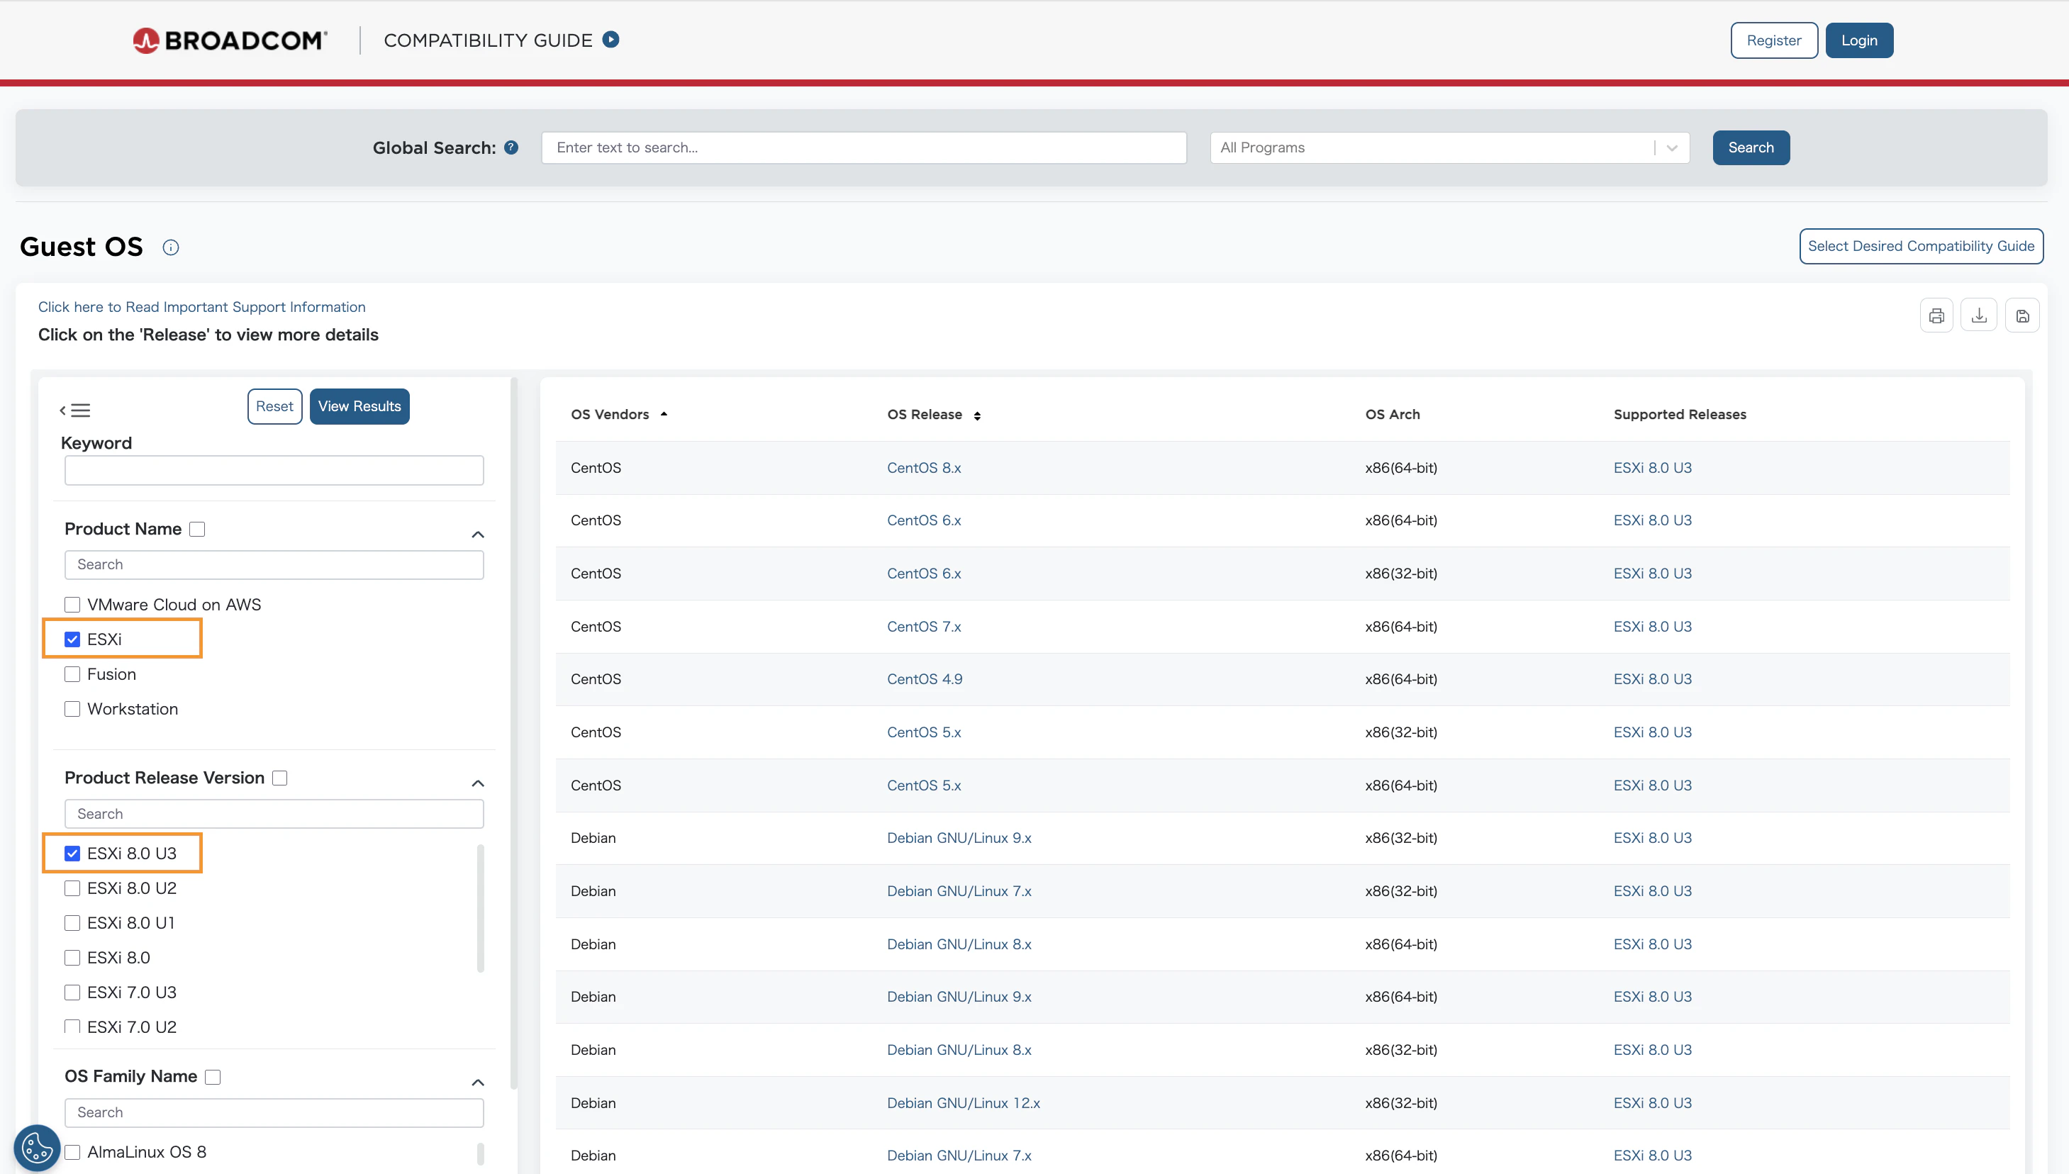Screen dimensions: 2069x1174
Task: Click ESXi 8.0 U3 in CentOS 8.x row
Action: [1652, 468]
